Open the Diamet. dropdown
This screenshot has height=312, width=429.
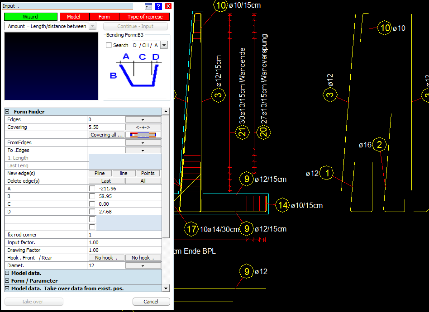point(143,265)
